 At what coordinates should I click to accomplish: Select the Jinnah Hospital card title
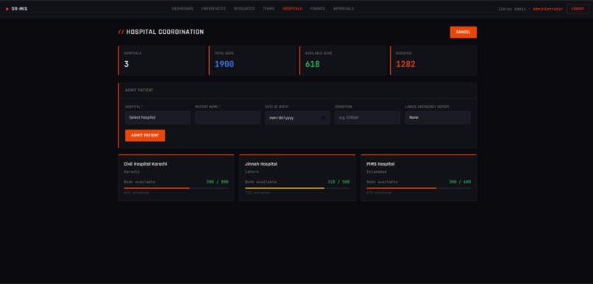[261, 164]
